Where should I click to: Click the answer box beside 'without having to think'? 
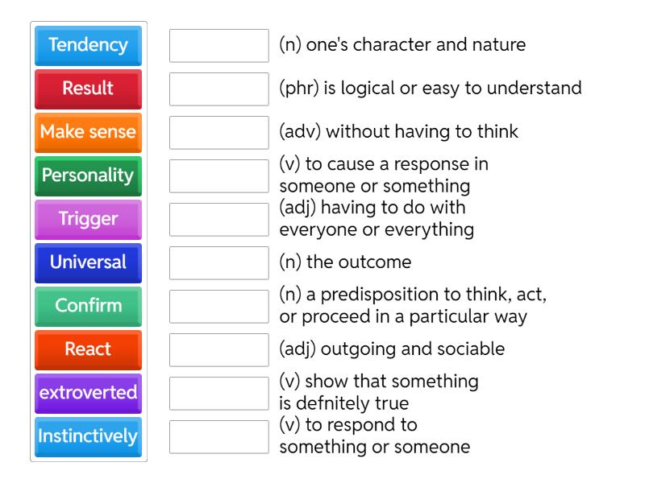pyautogui.click(x=219, y=133)
